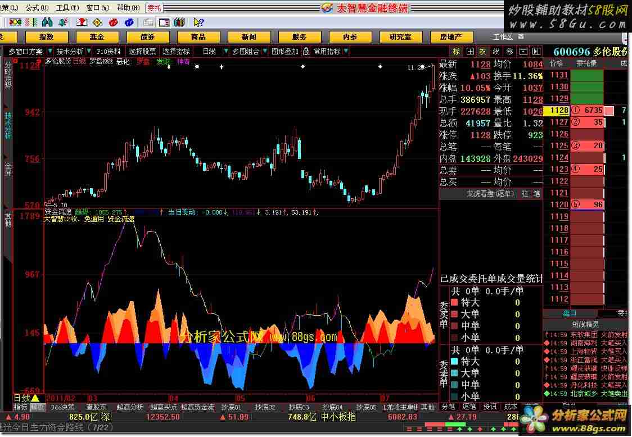The height and width of the screenshot is (437, 632).
Task: Expand the 多窗口方案 dropdown arrow
Action: tap(49, 52)
